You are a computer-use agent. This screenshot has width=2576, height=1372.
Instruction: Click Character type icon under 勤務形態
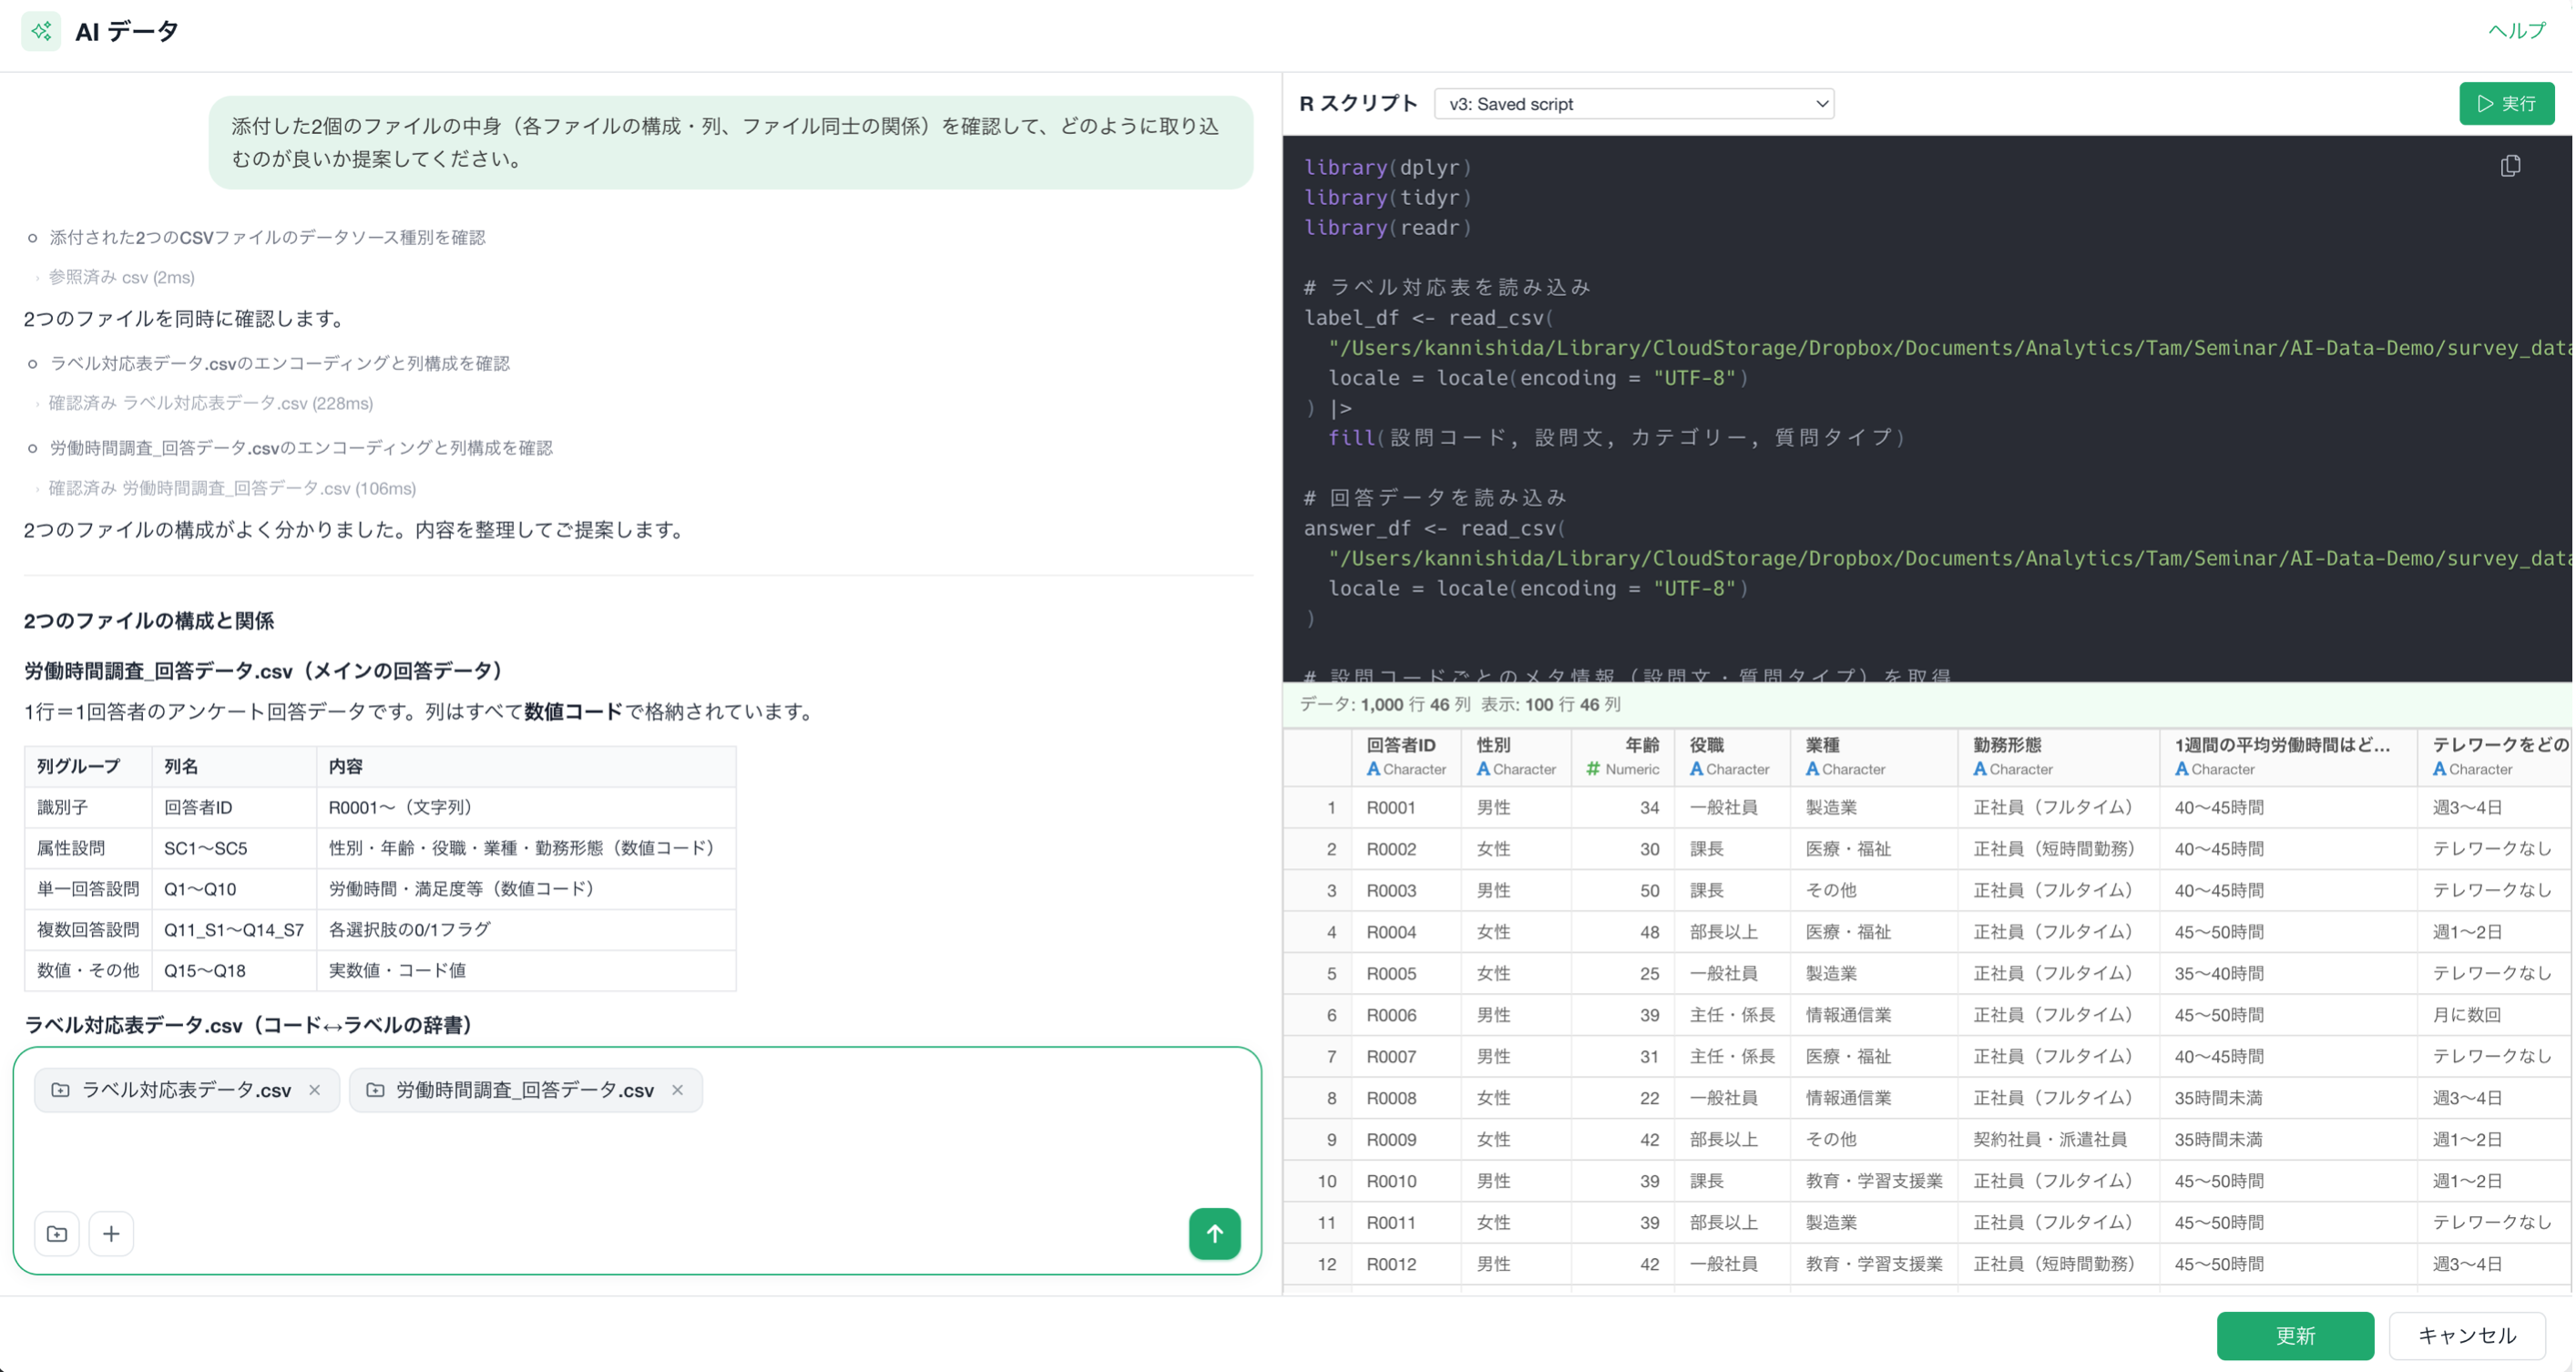[1980, 770]
